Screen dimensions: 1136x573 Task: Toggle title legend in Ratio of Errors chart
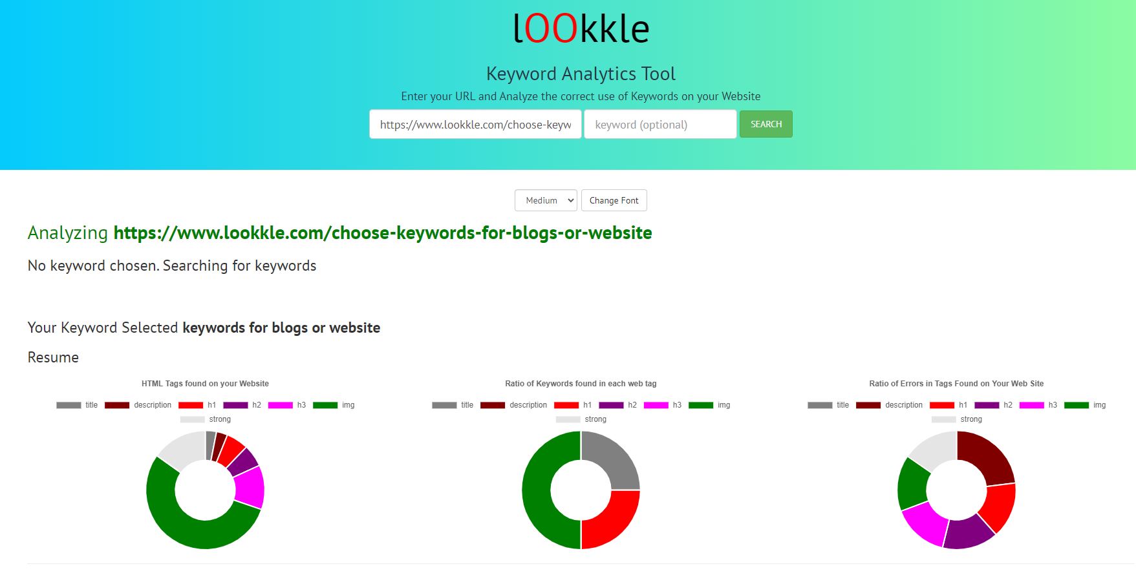(x=828, y=405)
